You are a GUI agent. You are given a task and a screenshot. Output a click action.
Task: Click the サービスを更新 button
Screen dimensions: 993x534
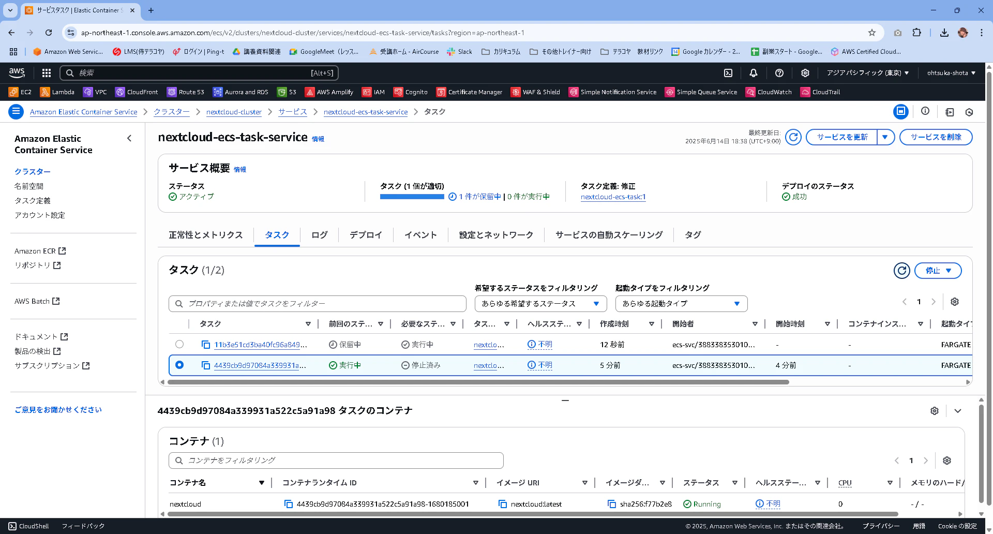point(842,137)
